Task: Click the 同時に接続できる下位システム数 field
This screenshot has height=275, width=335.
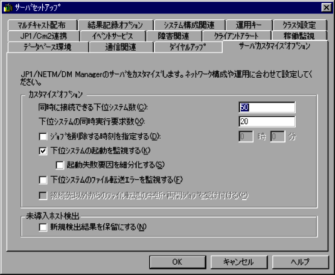Action: tap(267, 107)
